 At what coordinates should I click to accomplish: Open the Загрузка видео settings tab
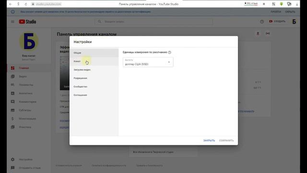(94, 70)
